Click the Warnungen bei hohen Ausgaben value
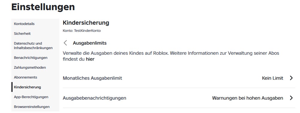300x113 pixels. click(248, 98)
